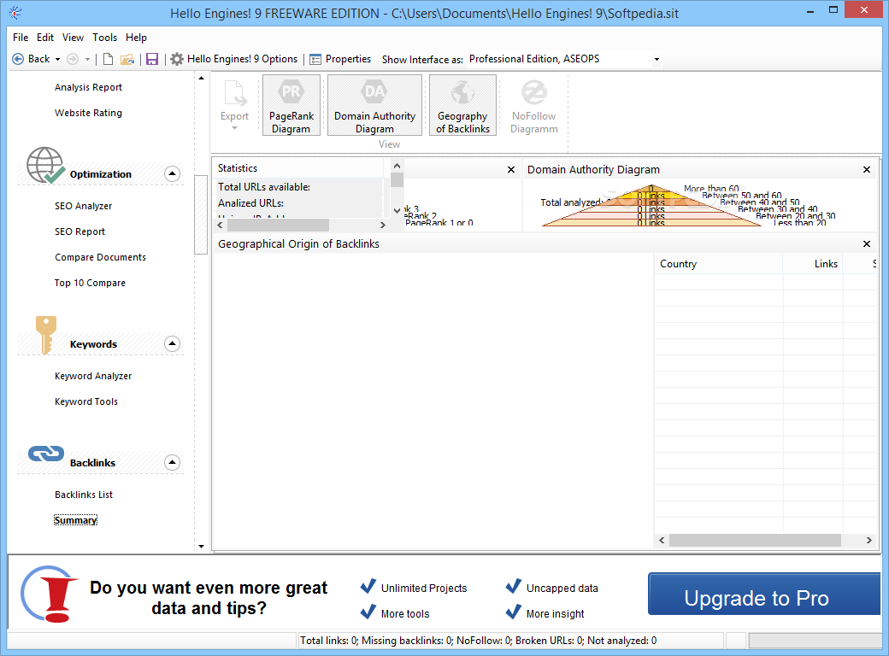Image resolution: width=889 pixels, height=656 pixels.
Task: Open the Show Interface as combo box
Action: (x=565, y=59)
